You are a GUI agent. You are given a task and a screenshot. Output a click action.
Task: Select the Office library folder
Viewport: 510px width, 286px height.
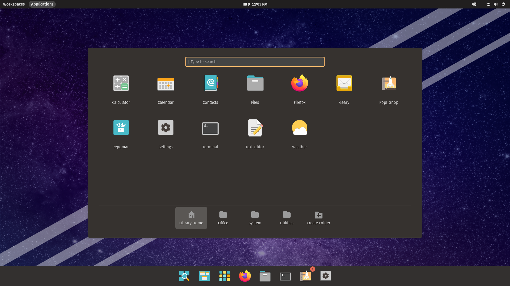click(223, 218)
